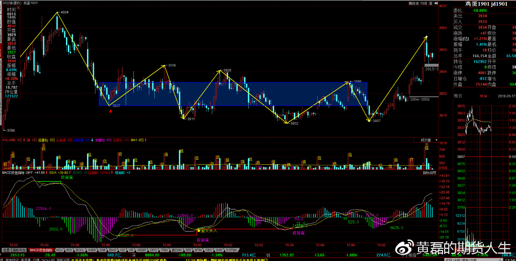Click the 3886 swing high label
This screenshot has height=261, width=516.
(x=357, y=81)
